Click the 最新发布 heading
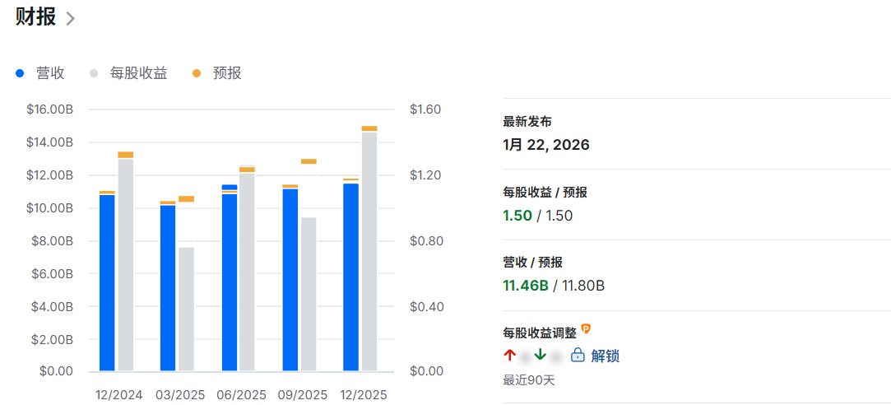This screenshot has height=405, width=891. point(527,122)
